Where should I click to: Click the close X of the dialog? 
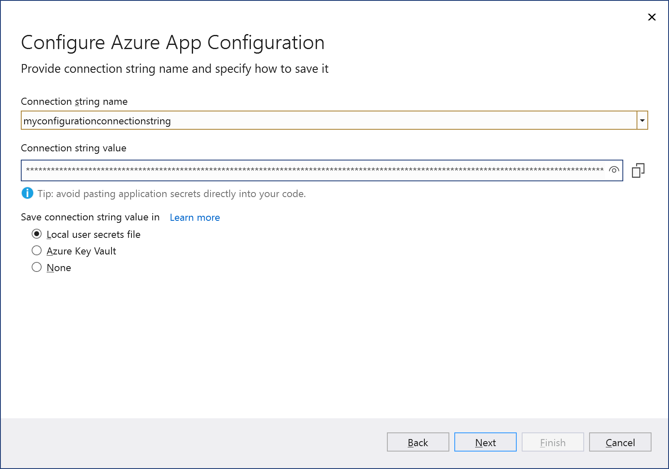[x=651, y=17]
